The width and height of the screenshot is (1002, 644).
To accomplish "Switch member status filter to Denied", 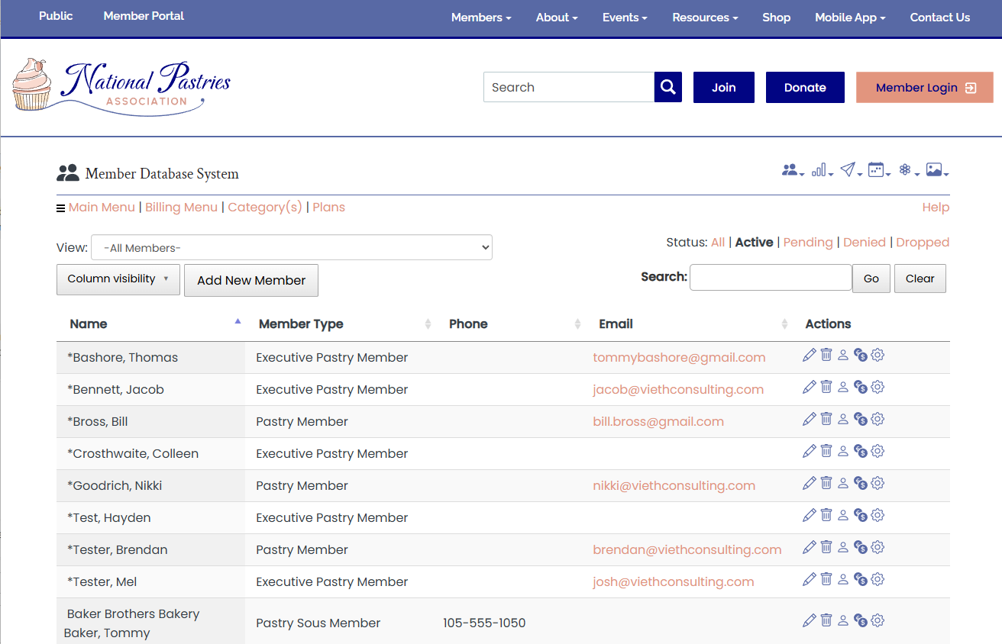I will point(864,242).
